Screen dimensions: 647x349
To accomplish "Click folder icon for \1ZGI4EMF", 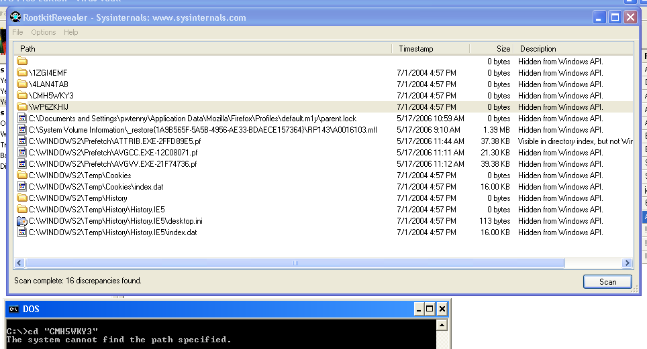I will (22, 72).
